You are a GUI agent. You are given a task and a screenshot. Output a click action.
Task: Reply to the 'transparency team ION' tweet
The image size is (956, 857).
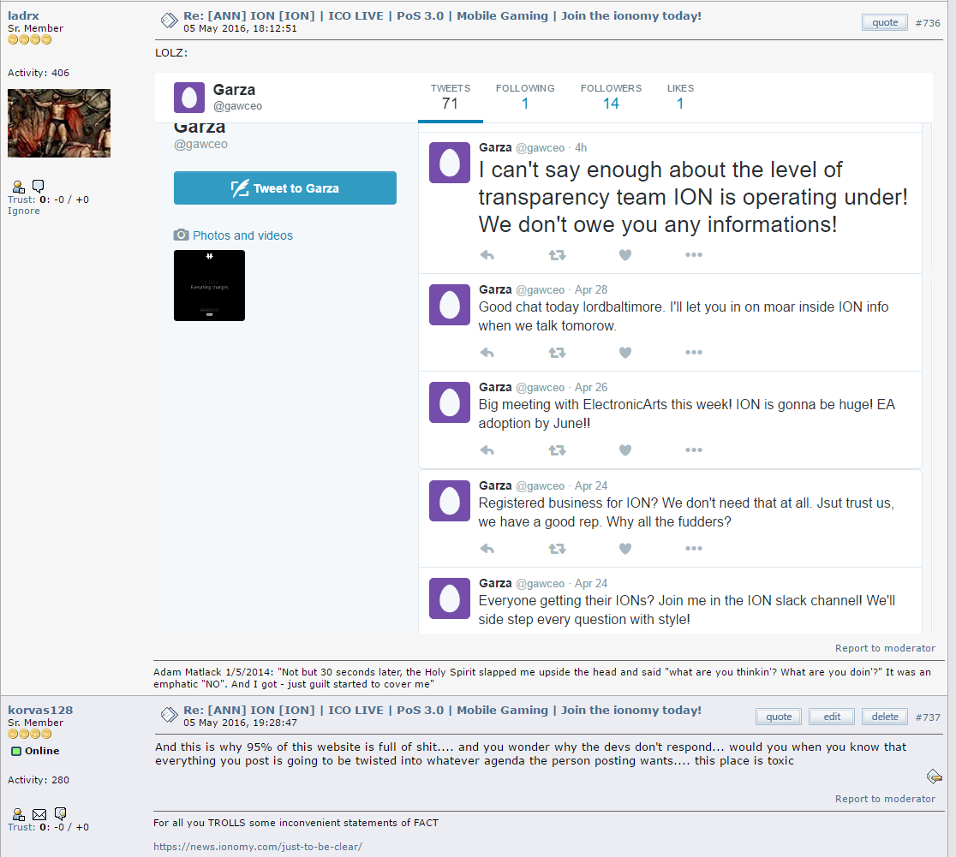click(487, 255)
